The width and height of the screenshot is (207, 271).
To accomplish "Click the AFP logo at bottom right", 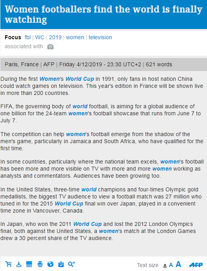I will (196, 265).
